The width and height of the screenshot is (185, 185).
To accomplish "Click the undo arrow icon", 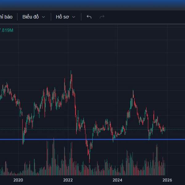I will (89, 17).
